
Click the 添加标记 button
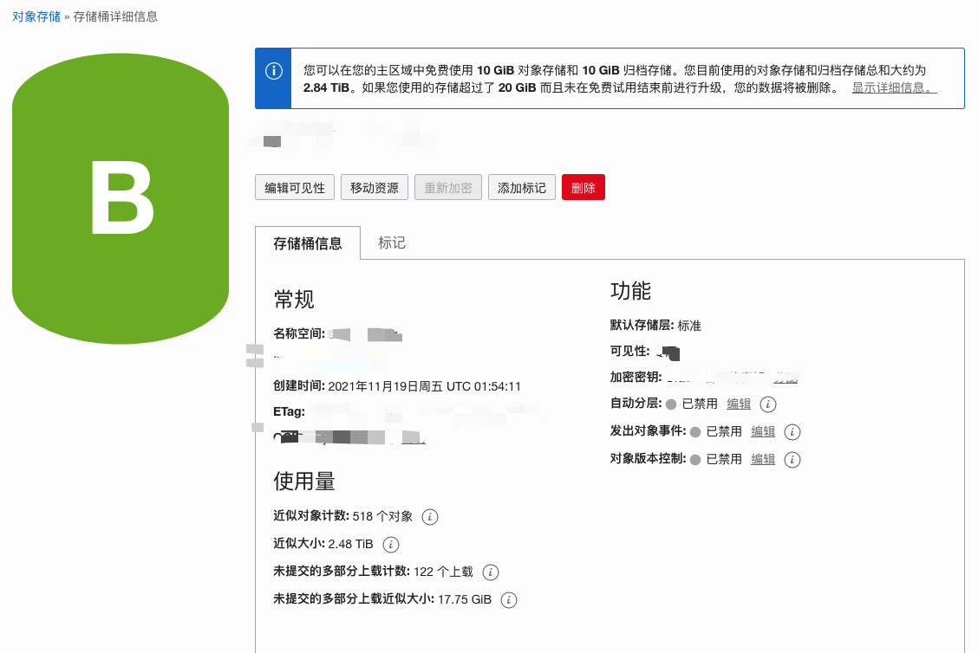click(521, 186)
